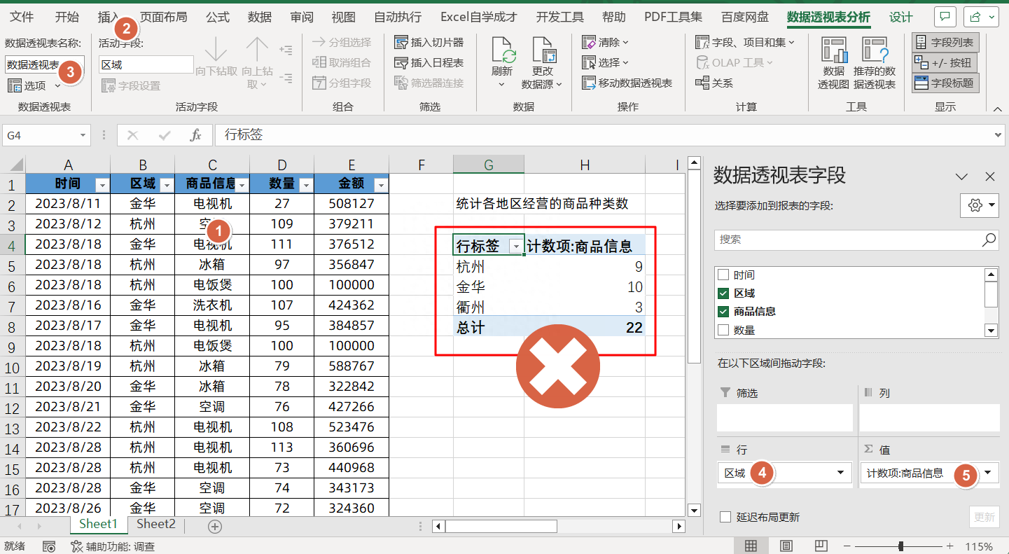Open the 文件 menu
The height and width of the screenshot is (554, 1009).
point(22,17)
